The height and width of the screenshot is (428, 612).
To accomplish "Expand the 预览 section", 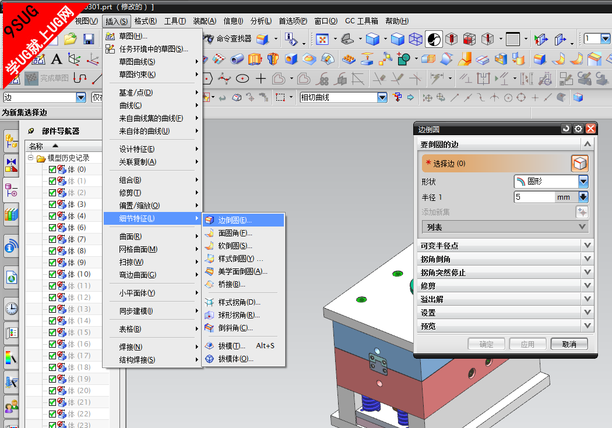I will [505, 326].
